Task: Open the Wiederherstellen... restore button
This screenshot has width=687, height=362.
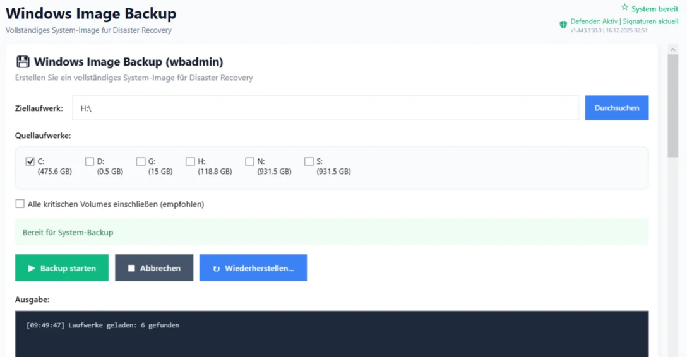Action: pyautogui.click(x=253, y=268)
